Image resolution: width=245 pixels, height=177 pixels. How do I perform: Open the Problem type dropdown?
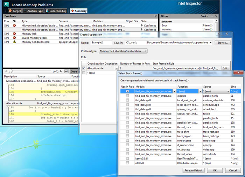click(x=122, y=51)
